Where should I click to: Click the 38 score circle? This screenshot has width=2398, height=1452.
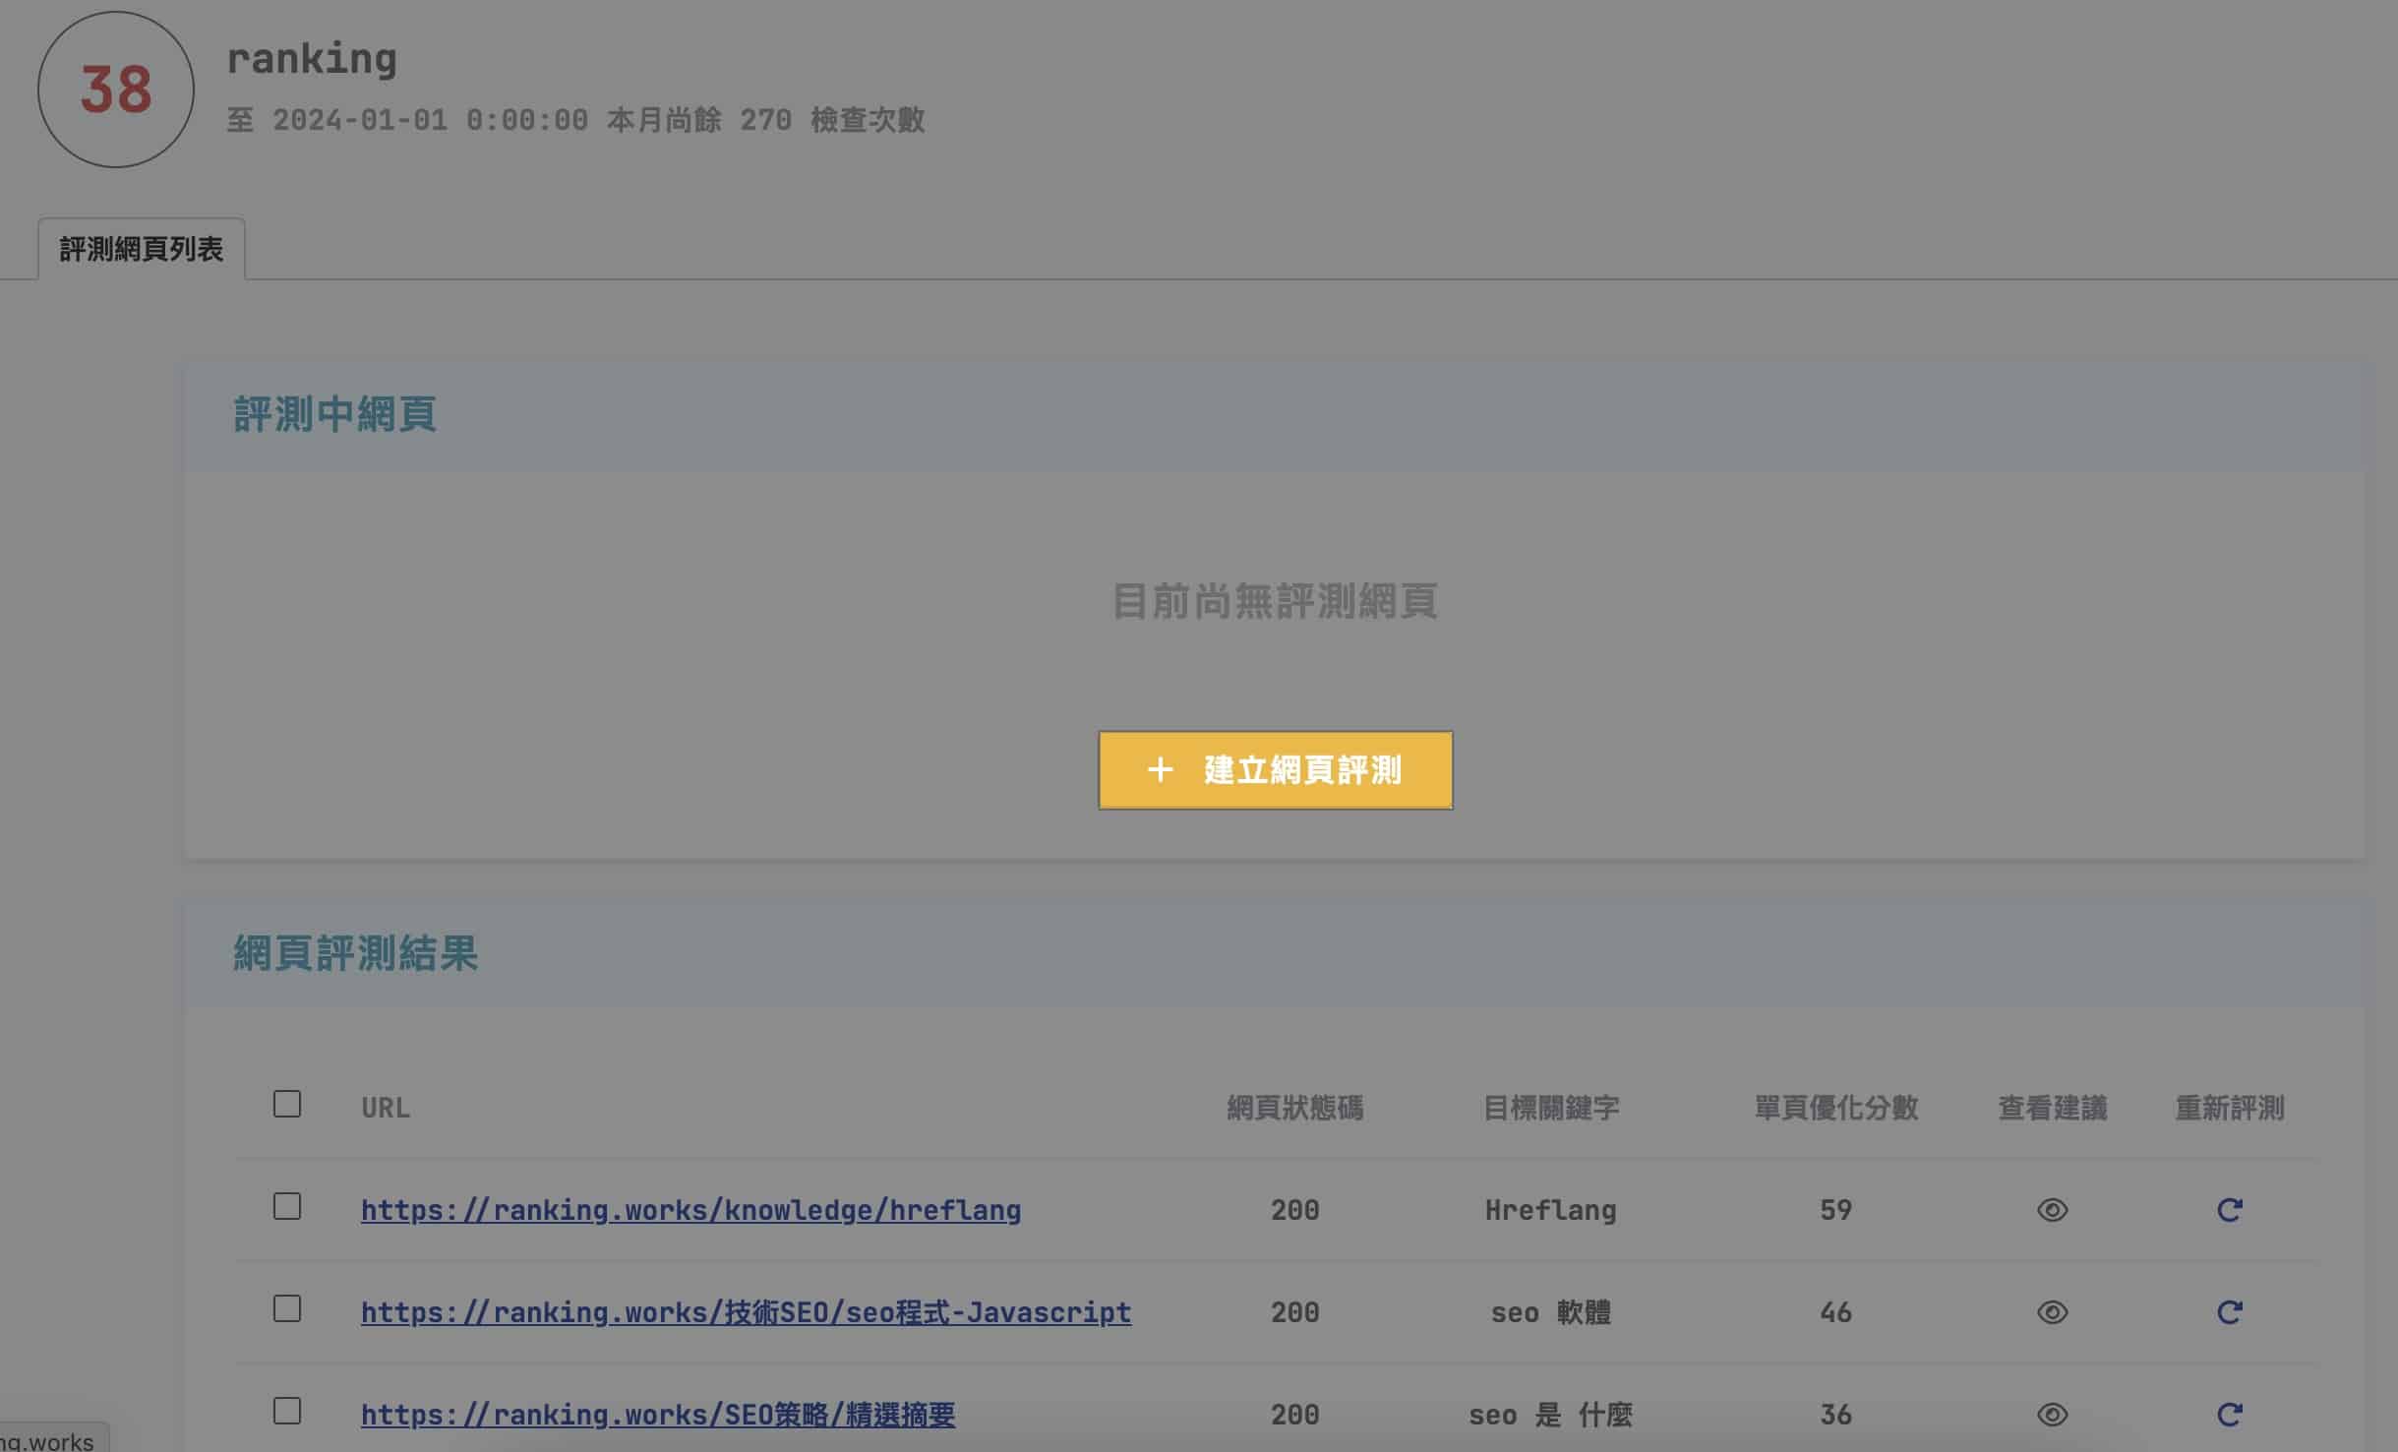(x=116, y=90)
